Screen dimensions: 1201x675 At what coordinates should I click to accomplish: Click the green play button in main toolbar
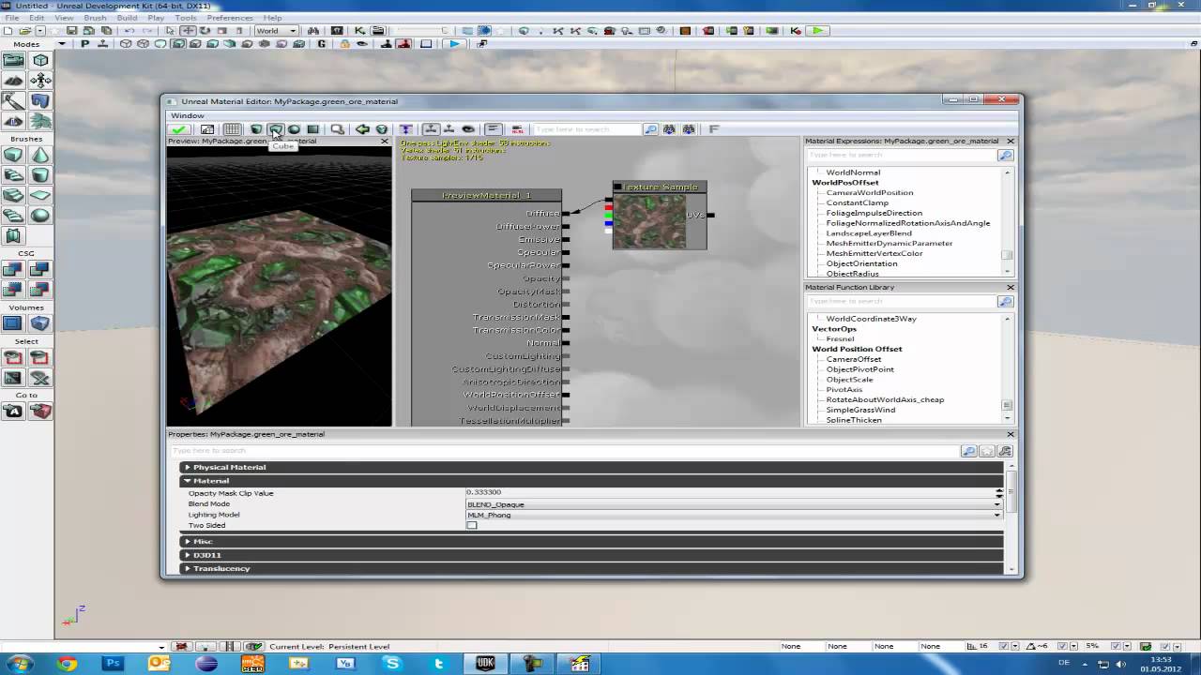coord(818,31)
